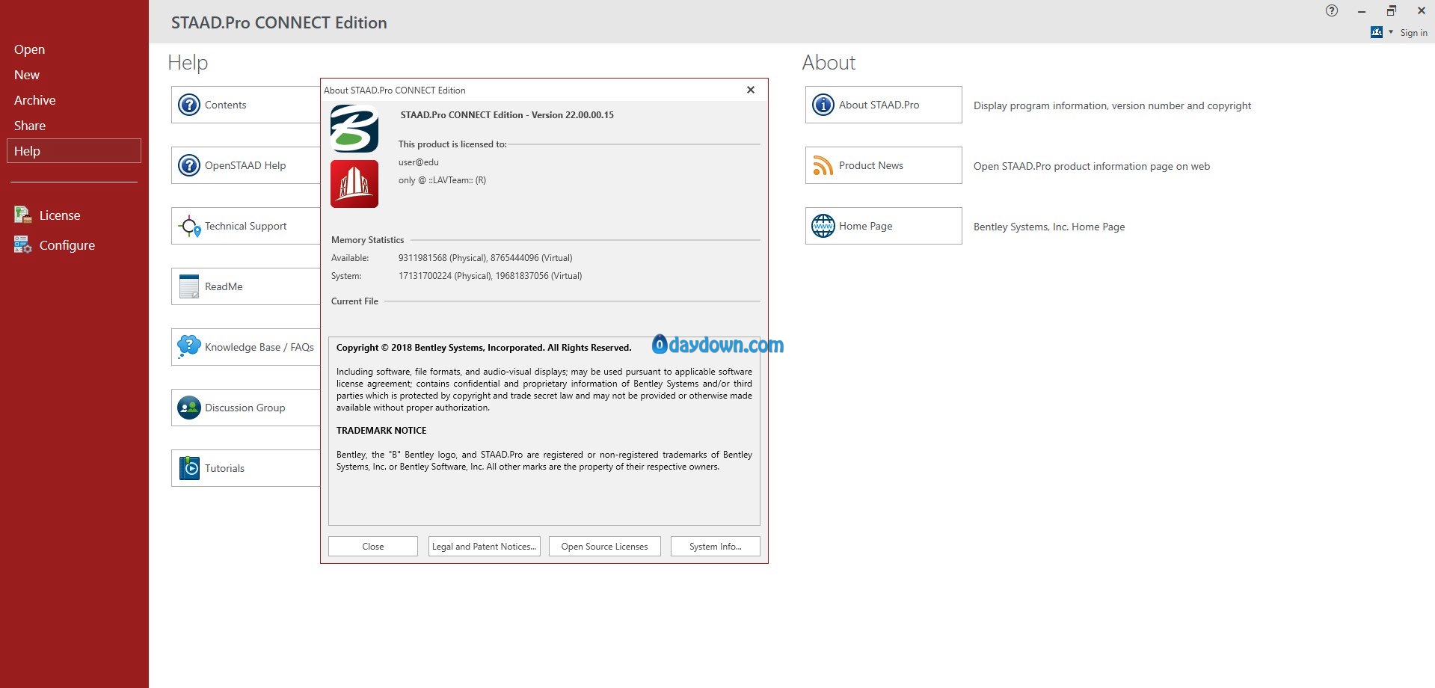The height and width of the screenshot is (688, 1435).
Task: Open the License sidebar entry
Action: coord(60,215)
